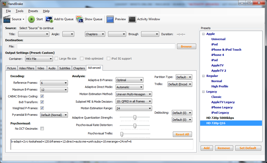Switch to the Chapters tab
The width and height of the screenshot is (267, 163).
[x=79, y=68]
